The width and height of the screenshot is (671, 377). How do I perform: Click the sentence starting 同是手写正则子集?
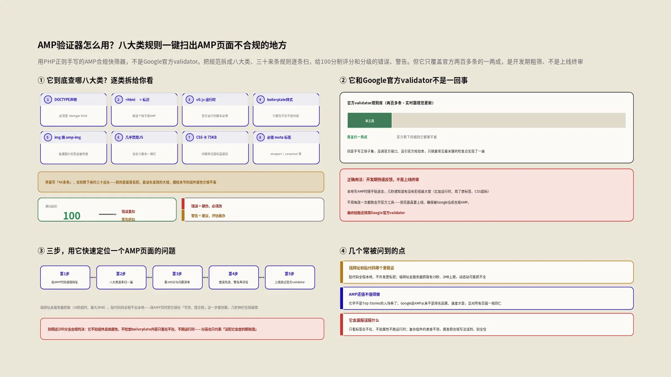click(x=416, y=151)
